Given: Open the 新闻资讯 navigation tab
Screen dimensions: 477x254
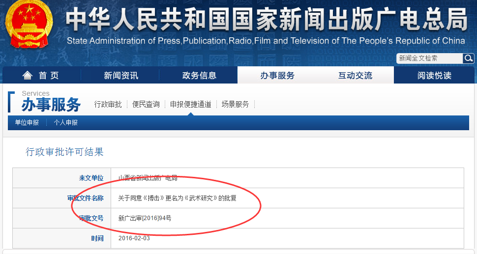Looking at the screenshot, I should (x=121, y=75).
